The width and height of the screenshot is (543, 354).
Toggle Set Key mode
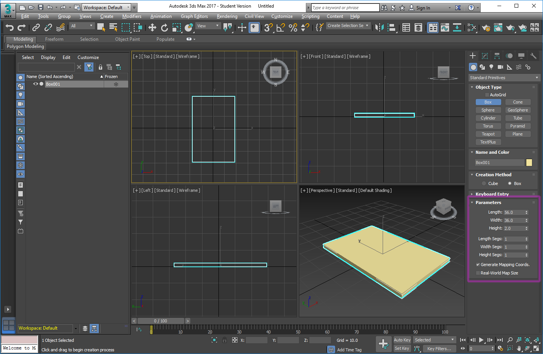402,348
